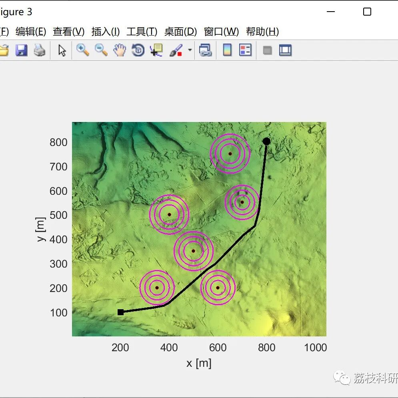The height and width of the screenshot is (398, 398).
Task: Maximize the Figure 3 window
Action: (367, 12)
